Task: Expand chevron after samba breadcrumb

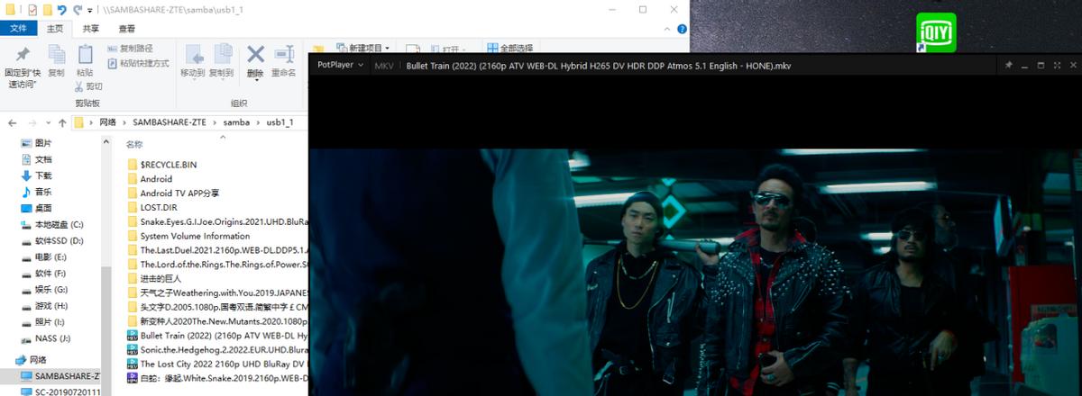Action: point(258,122)
